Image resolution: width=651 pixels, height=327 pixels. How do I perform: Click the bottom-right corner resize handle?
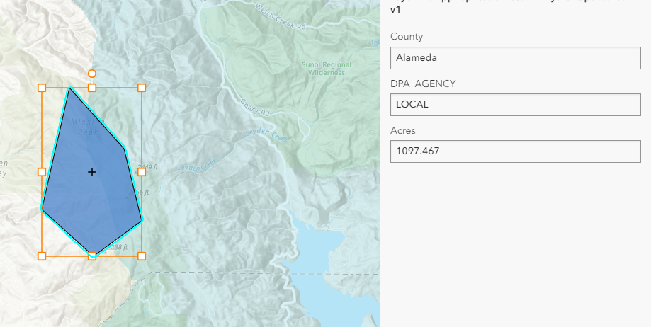pyautogui.click(x=142, y=256)
